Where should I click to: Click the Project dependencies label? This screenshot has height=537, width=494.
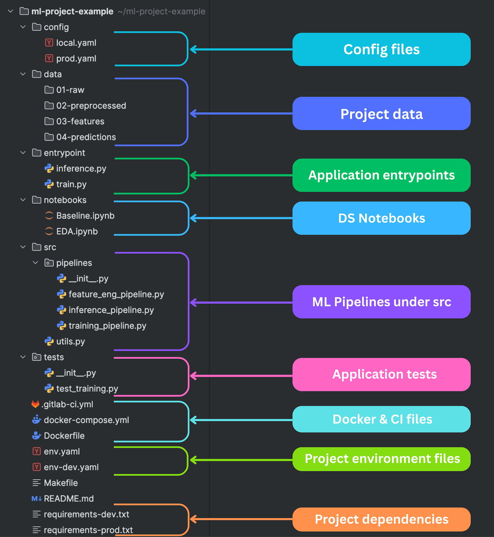point(381,519)
